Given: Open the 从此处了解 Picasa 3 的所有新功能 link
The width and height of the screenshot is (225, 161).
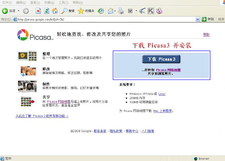Looking at the screenshot, I should point(42,116).
